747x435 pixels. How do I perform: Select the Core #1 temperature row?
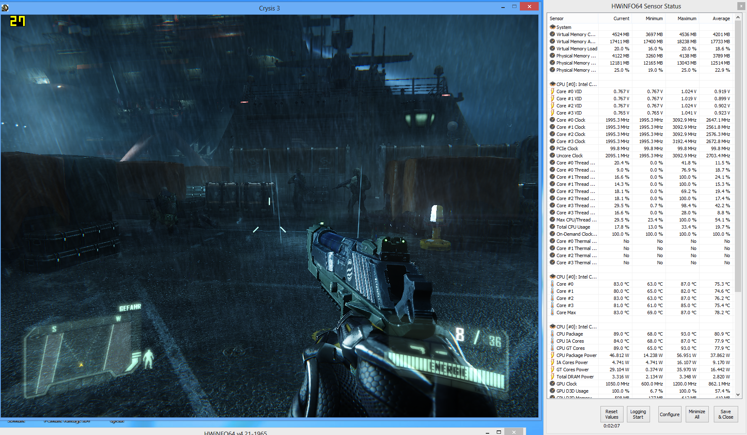point(640,291)
